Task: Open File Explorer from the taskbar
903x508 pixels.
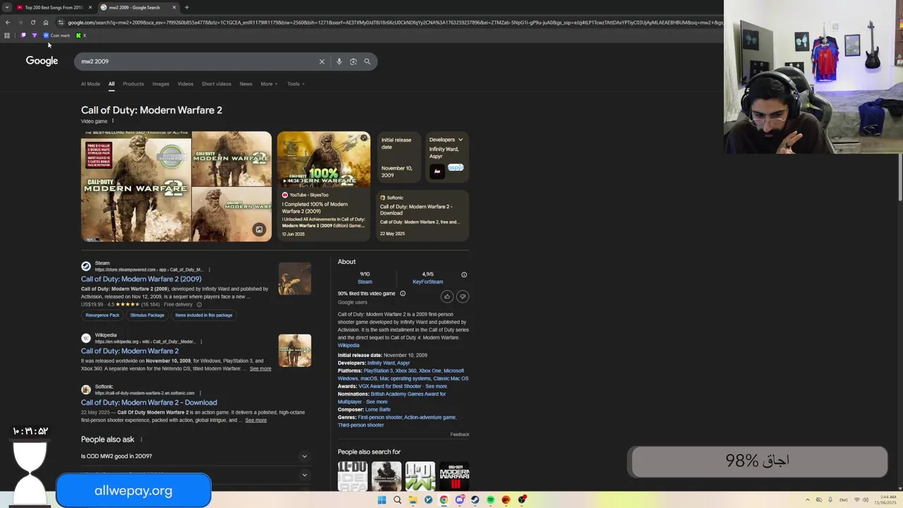Action: [x=413, y=500]
